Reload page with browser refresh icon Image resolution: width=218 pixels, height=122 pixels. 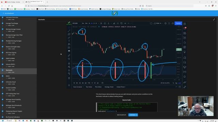pyautogui.click(x=9, y=6)
